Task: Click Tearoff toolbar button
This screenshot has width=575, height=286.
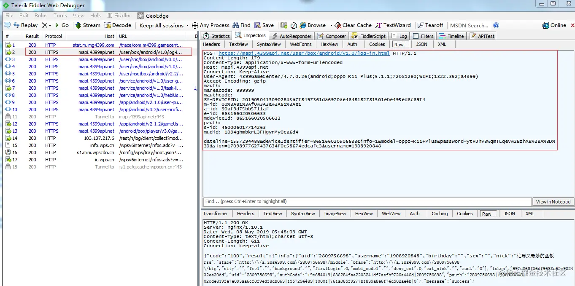Action: pos(430,25)
